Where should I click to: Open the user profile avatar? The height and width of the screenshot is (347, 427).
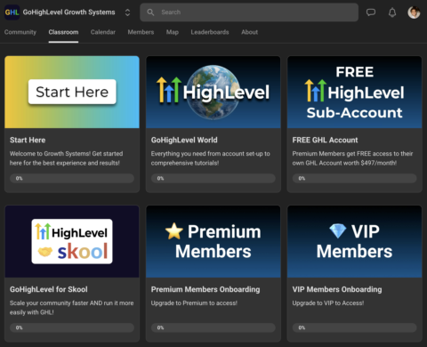(414, 12)
